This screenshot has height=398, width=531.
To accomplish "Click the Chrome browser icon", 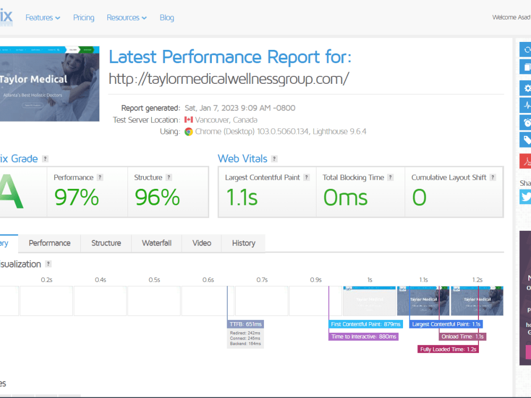I will point(189,132).
